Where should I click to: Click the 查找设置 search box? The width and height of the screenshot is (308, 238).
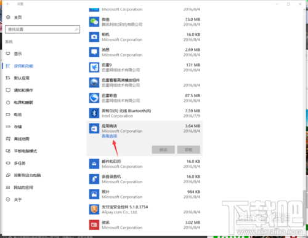[43, 30]
